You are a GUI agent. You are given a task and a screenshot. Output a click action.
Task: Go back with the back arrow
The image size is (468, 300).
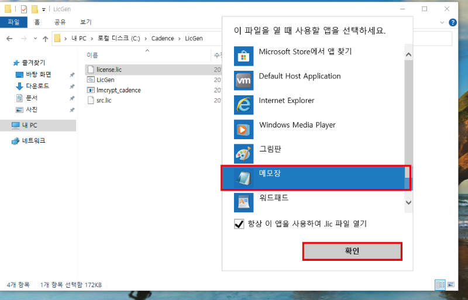[9, 39]
